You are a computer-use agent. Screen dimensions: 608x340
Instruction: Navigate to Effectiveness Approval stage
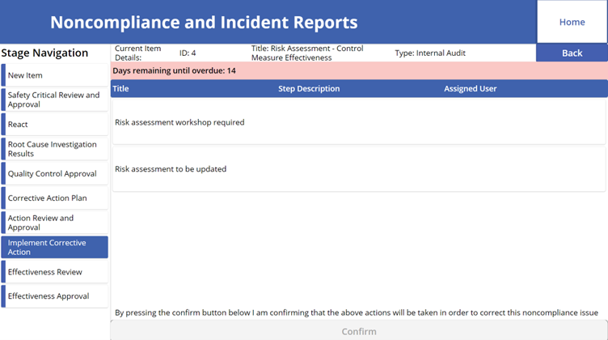coord(55,296)
